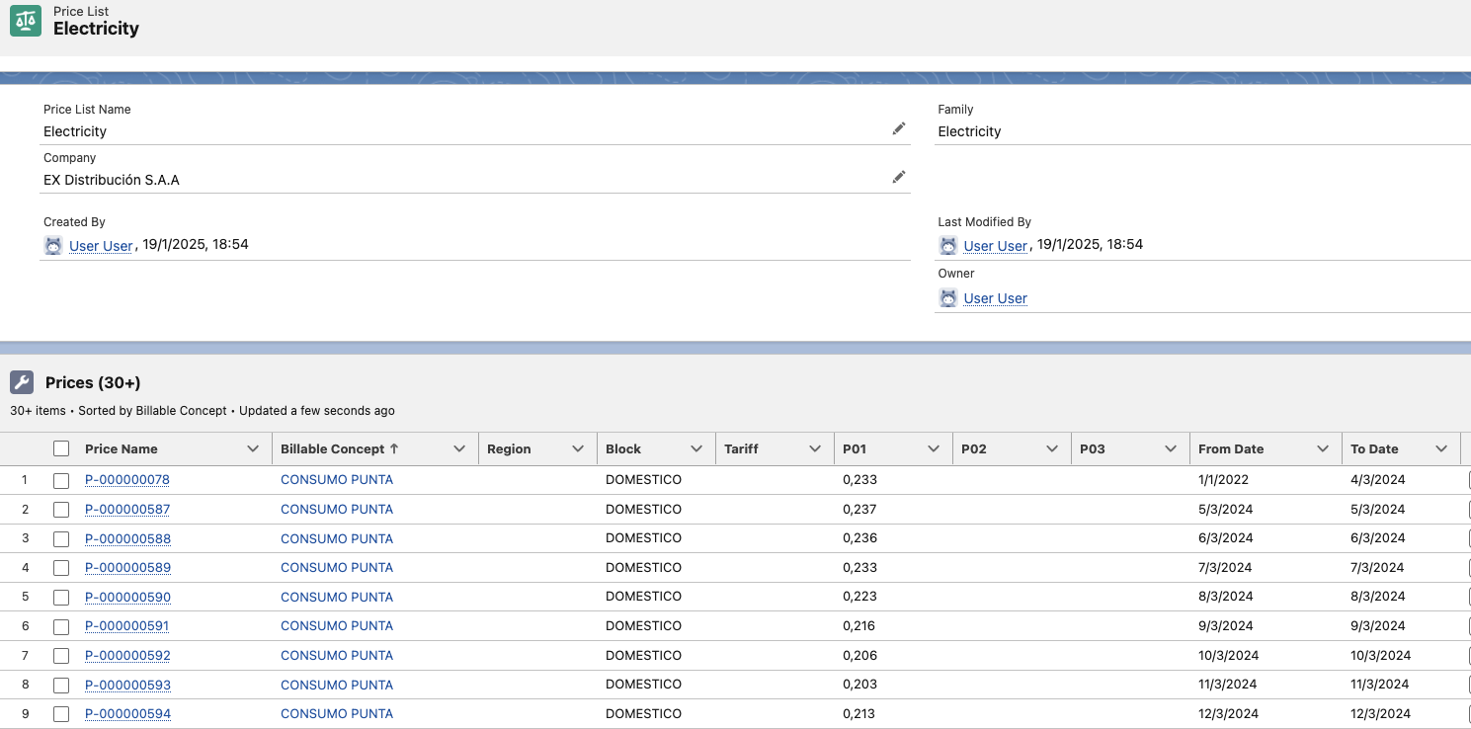
Task: Click the From Date value 1/1/2022
Action: coord(1225,480)
